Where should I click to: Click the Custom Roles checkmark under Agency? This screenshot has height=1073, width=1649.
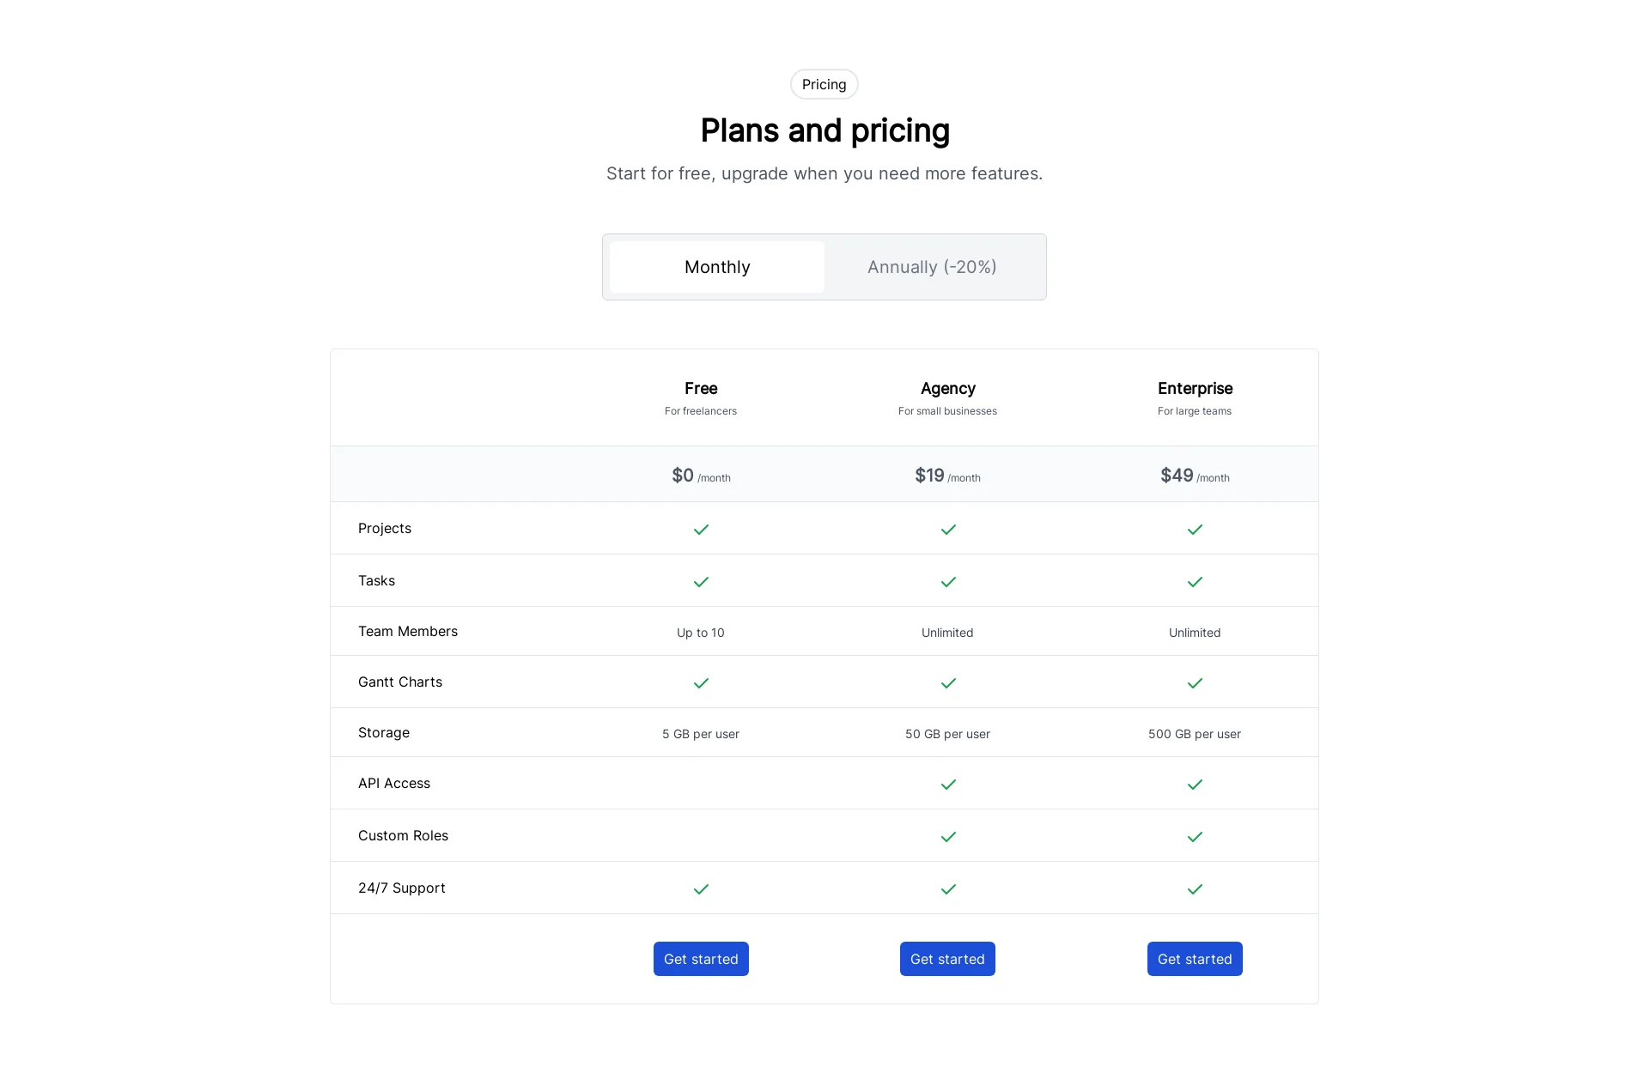[x=948, y=837]
